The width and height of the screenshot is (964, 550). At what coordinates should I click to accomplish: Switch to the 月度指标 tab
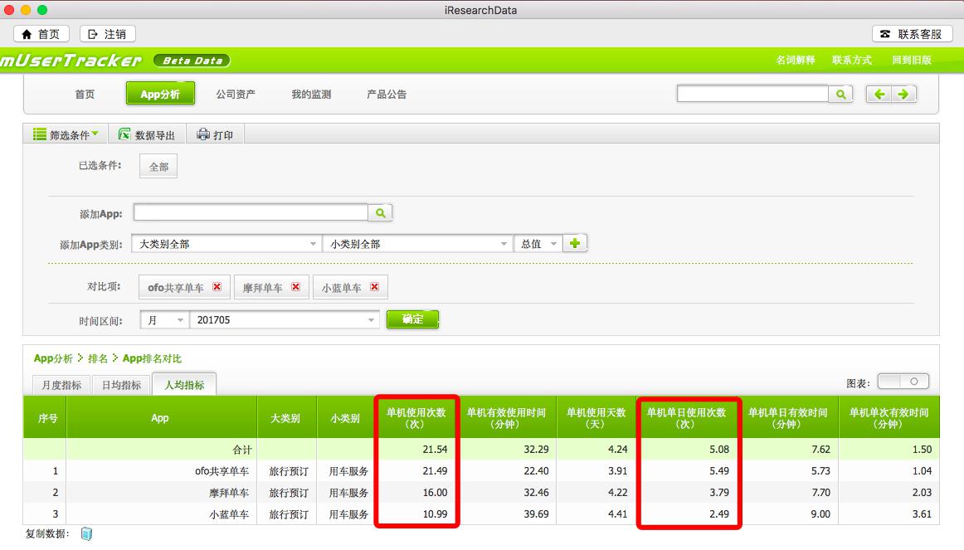[x=56, y=385]
